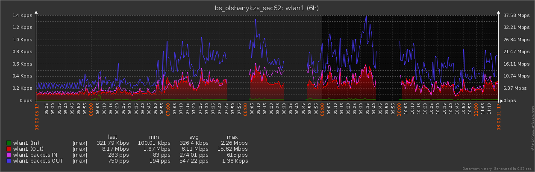Screen dimensions: 535x172
Task: Select legend label wlan1 packets IN
Action: point(35,155)
